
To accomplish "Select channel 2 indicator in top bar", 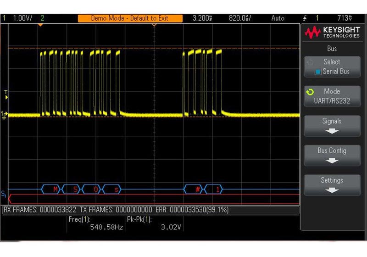I will (x=42, y=18).
